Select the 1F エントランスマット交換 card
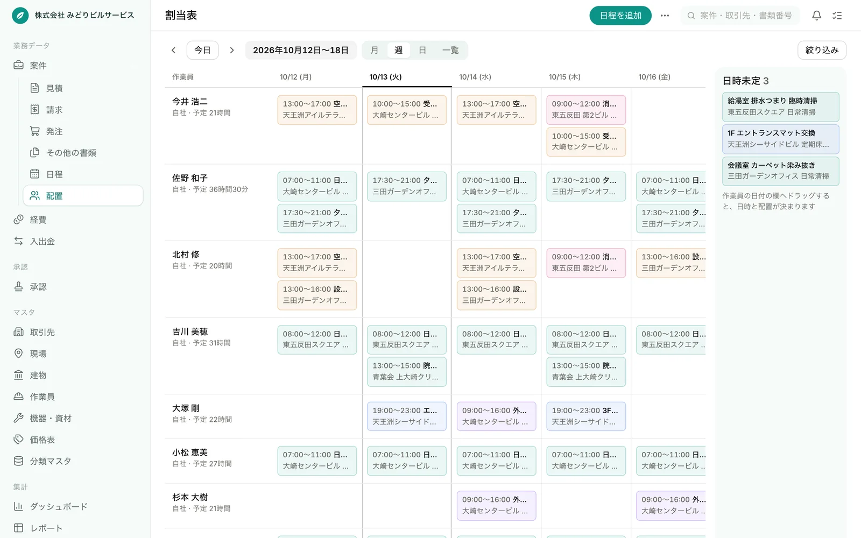Image resolution: width=861 pixels, height=538 pixels. click(x=780, y=139)
